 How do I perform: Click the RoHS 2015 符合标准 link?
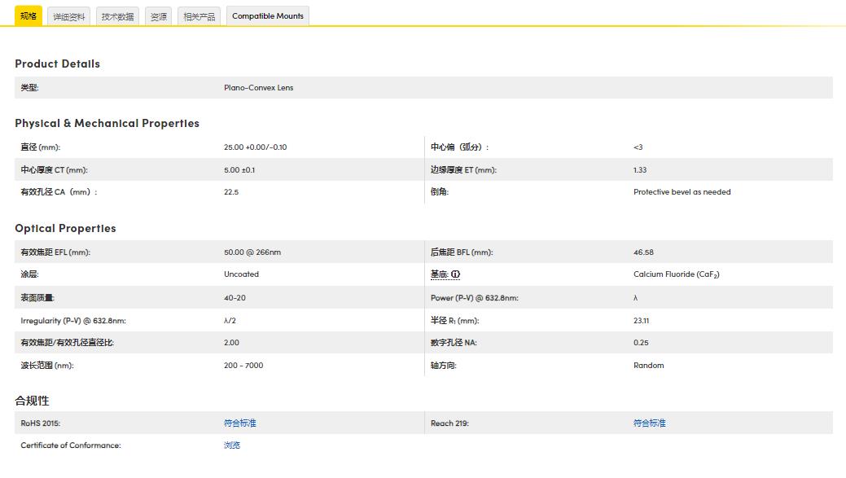click(240, 423)
